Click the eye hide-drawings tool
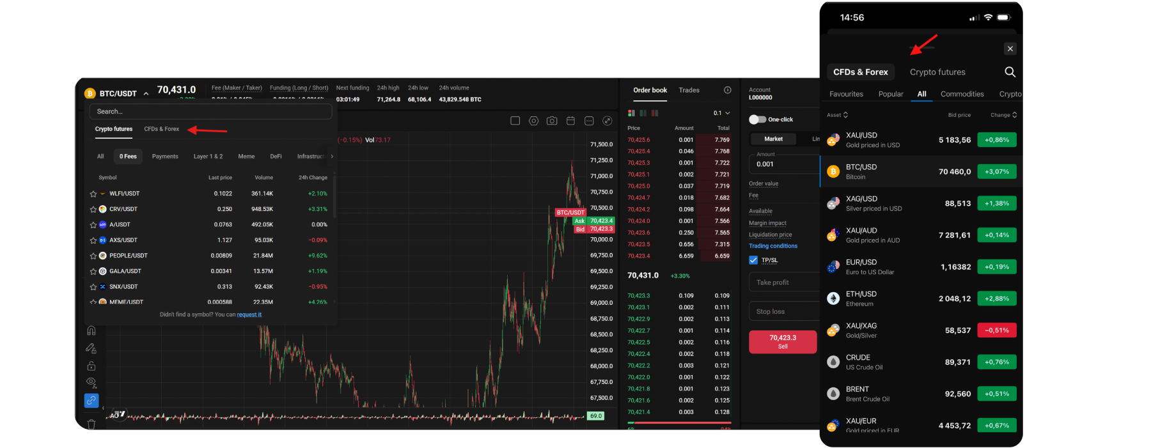 (91, 383)
